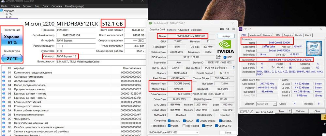Switch to the SPD tab in CPU-Z

coord(277,35)
